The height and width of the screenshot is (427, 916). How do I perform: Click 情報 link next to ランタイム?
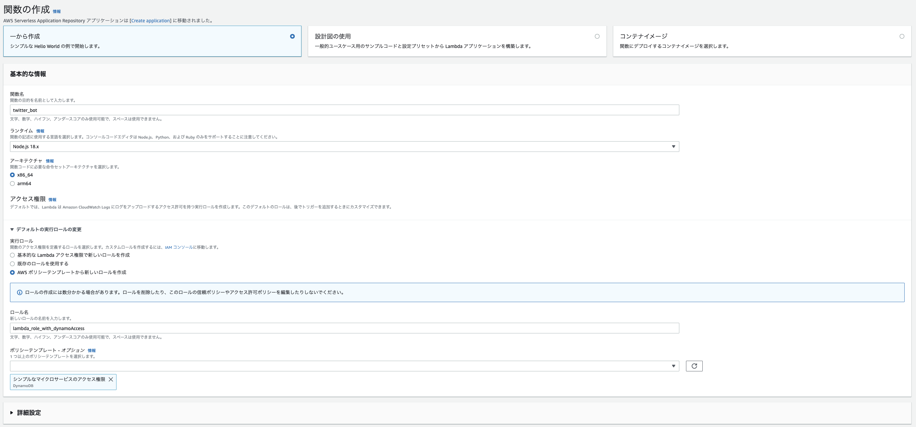tap(40, 131)
